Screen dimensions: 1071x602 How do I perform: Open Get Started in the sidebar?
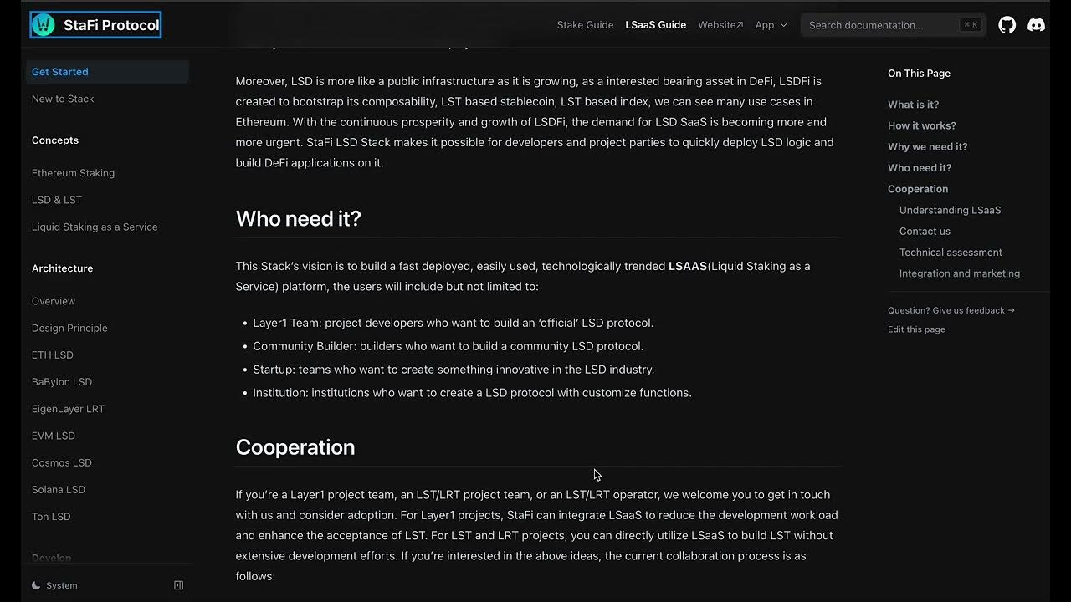click(60, 72)
